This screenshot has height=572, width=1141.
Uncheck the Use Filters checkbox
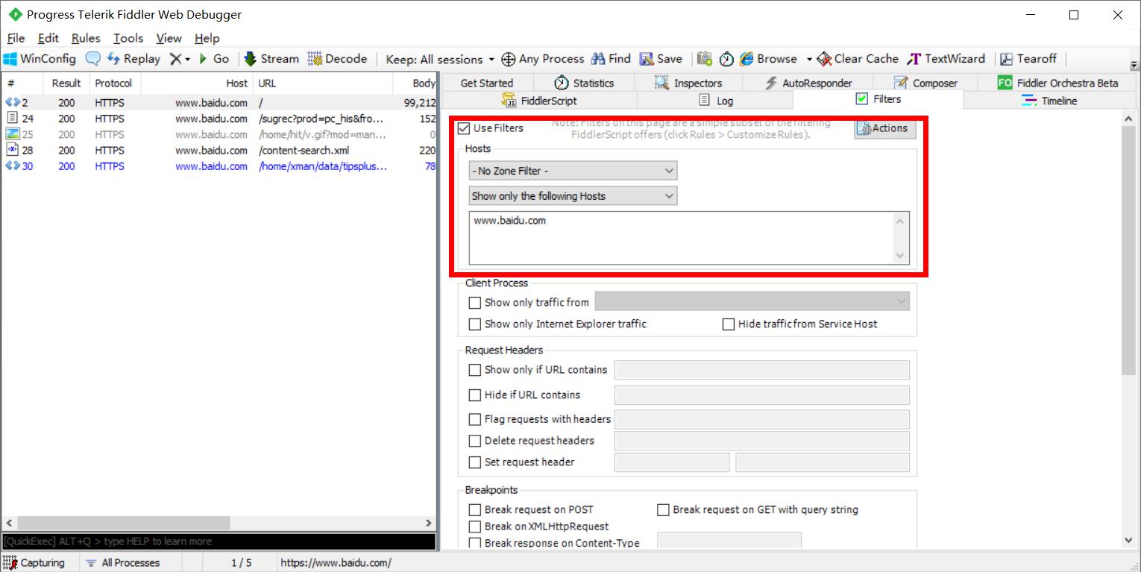pos(464,128)
